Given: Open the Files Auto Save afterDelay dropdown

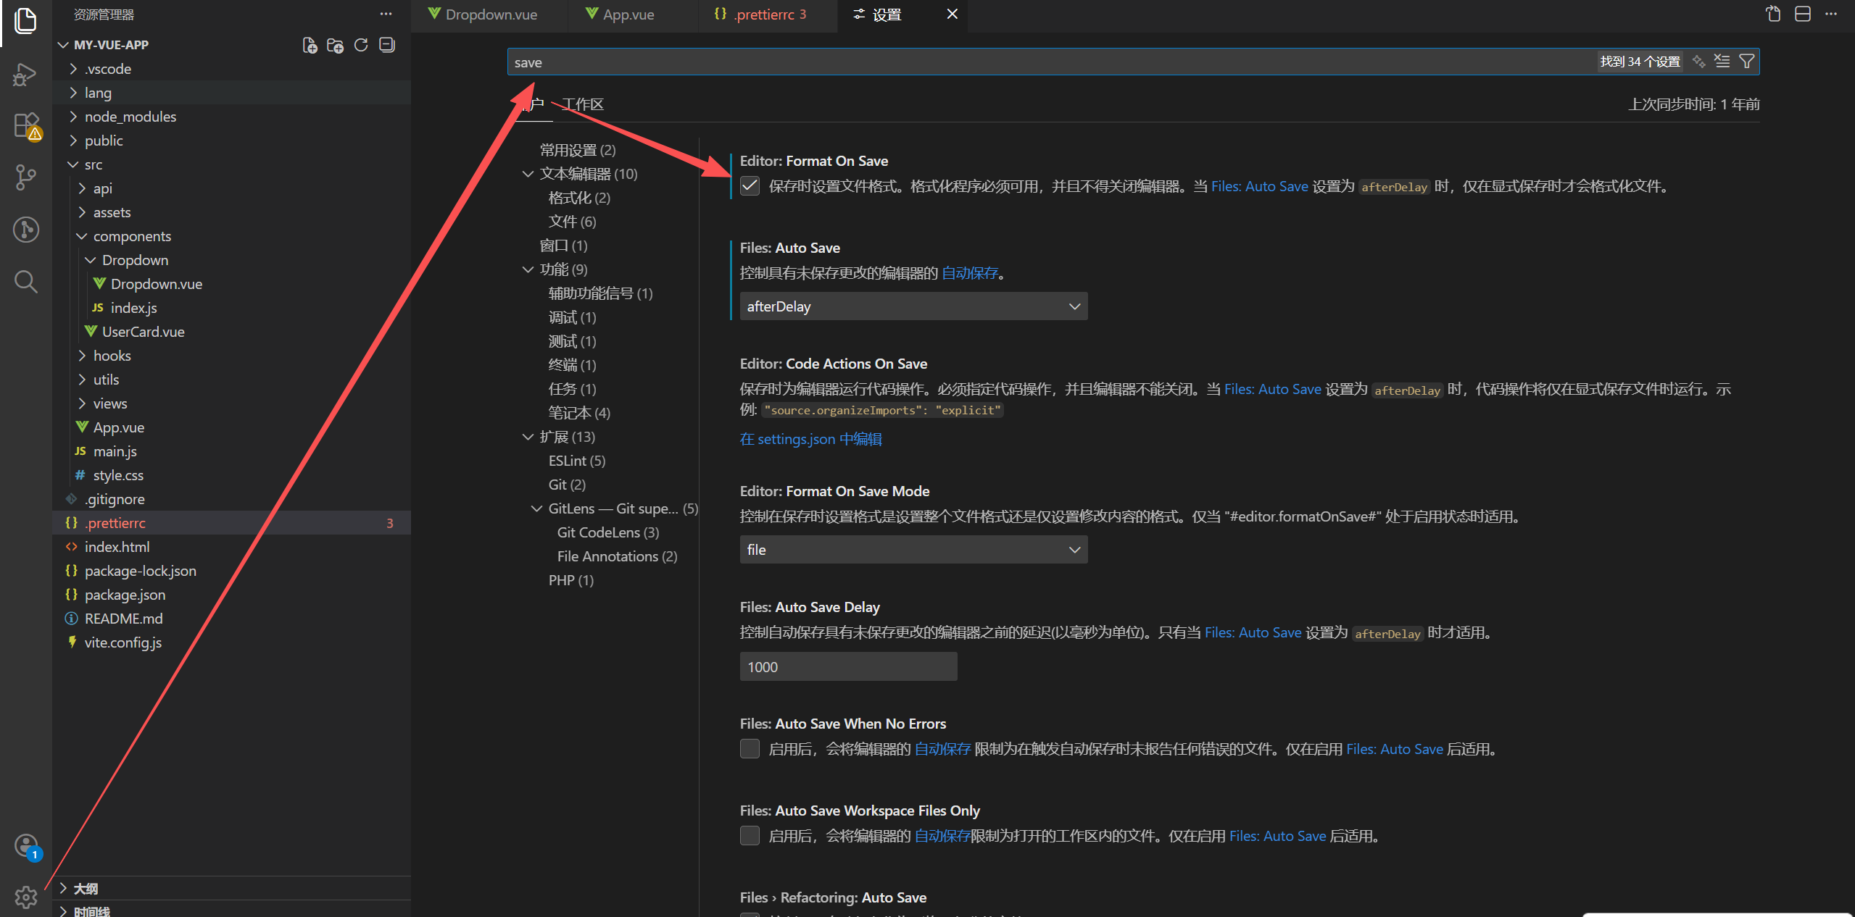Looking at the screenshot, I should pyautogui.click(x=913, y=306).
